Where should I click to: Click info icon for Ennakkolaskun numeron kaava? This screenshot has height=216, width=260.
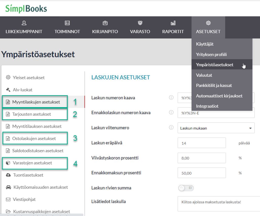pyautogui.click(x=171, y=112)
